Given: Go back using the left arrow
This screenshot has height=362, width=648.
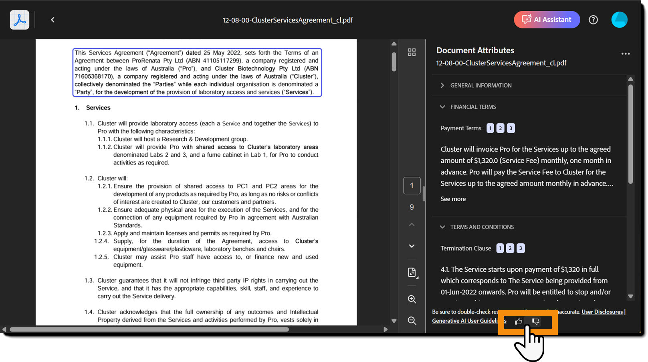Looking at the screenshot, I should [52, 20].
